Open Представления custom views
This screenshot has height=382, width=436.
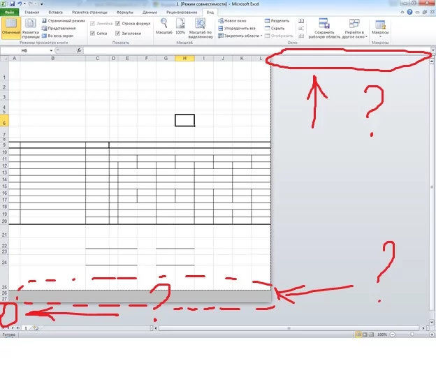tap(59, 29)
